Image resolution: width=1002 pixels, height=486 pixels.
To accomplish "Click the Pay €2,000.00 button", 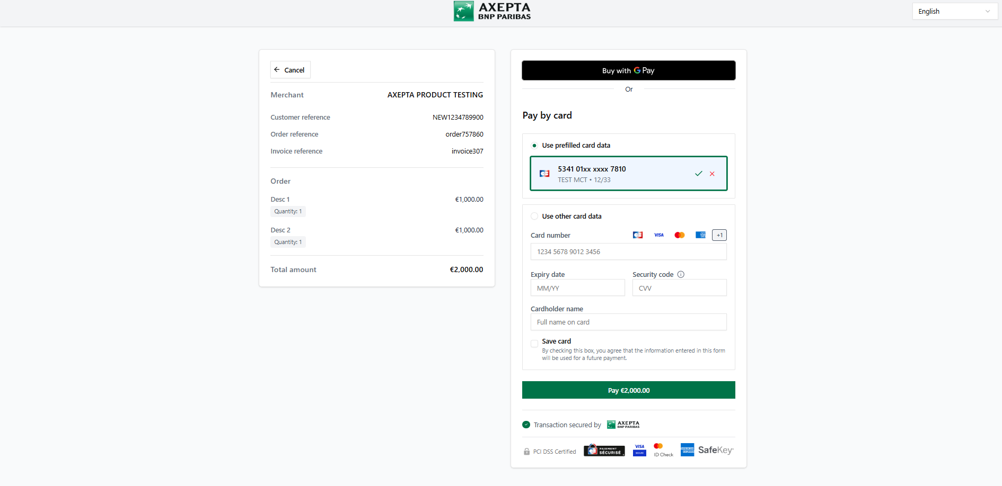I will click(628, 390).
